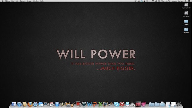Open the battery status menu
Screen dimensions: 192x108
click(x=159, y=1)
